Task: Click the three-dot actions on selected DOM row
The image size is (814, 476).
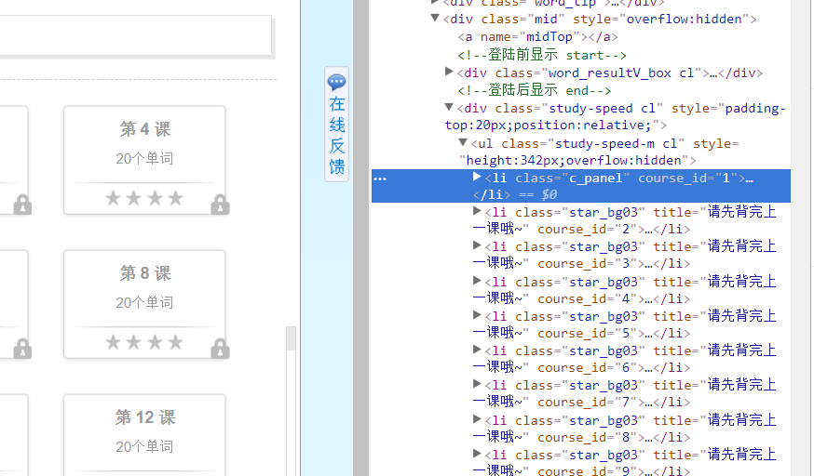Action: [x=380, y=179]
